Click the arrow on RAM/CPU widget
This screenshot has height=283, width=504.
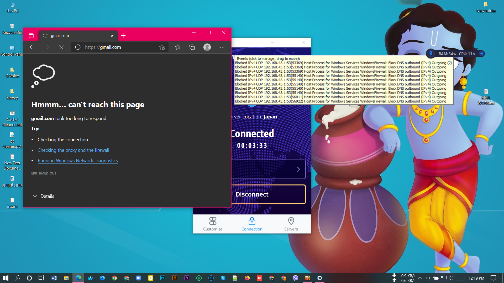481,54
